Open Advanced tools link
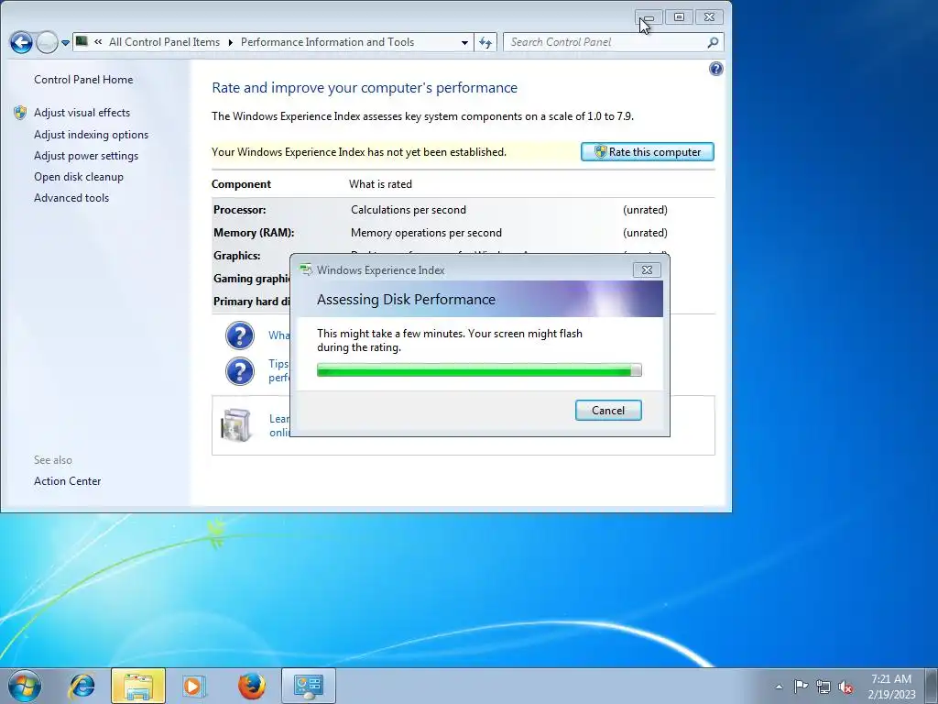 71,198
